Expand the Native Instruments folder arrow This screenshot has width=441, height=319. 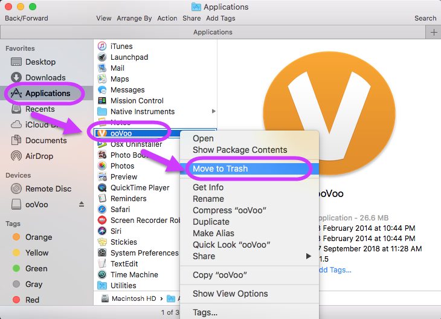[x=213, y=112]
